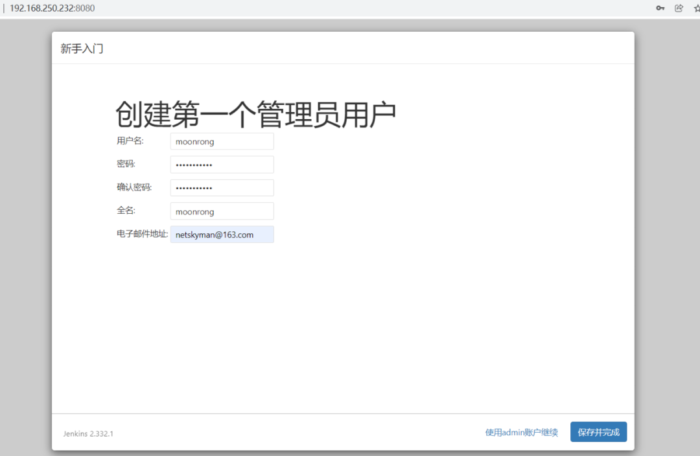Image resolution: width=700 pixels, height=456 pixels.
Task: Follow the 使用admin账户继续 link
Action: (521, 432)
